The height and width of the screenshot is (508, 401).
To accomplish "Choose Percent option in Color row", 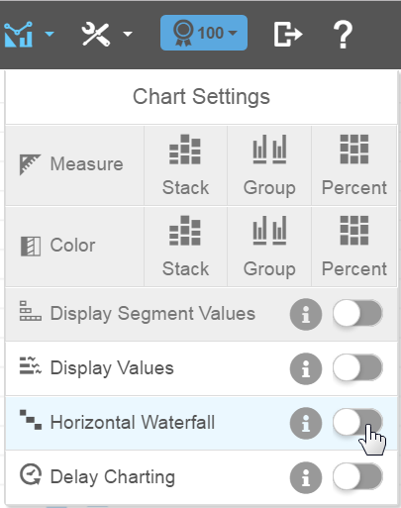I will (354, 247).
